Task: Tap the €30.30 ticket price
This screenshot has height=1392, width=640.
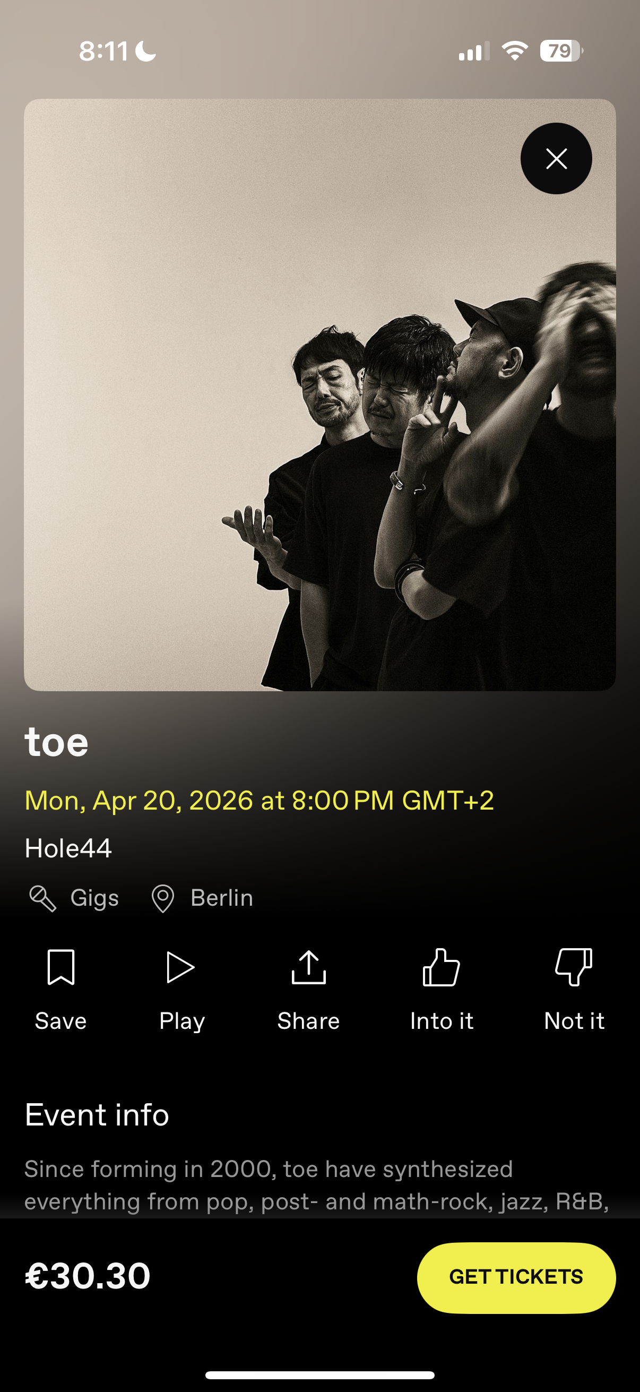Action: coord(88,1276)
